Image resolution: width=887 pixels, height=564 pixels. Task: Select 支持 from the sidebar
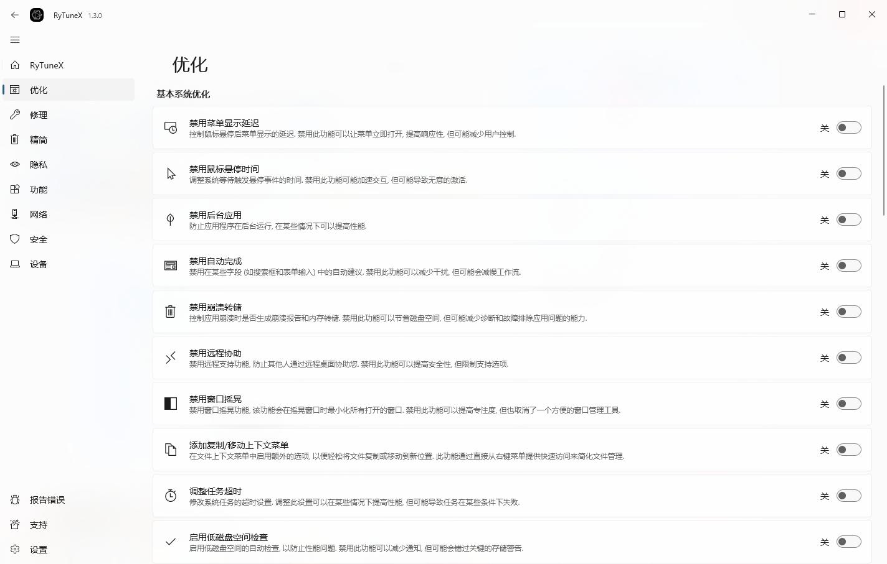(14, 524)
